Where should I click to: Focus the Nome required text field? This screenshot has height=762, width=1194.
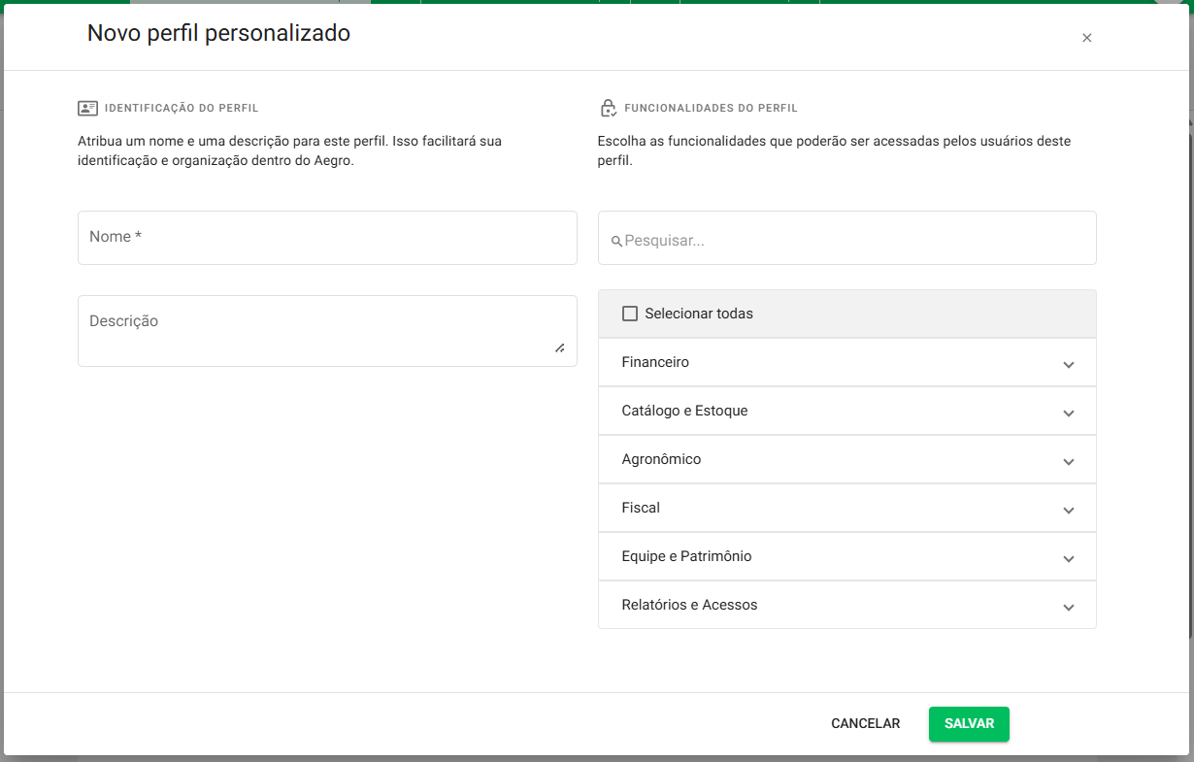tap(327, 238)
